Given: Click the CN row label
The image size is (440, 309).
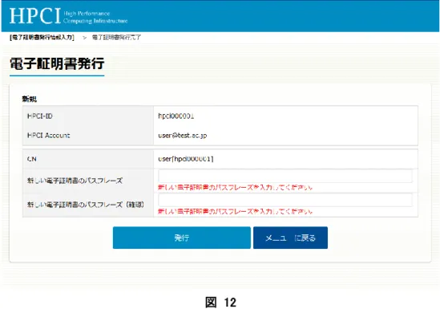Looking at the screenshot, I should [x=32, y=159].
